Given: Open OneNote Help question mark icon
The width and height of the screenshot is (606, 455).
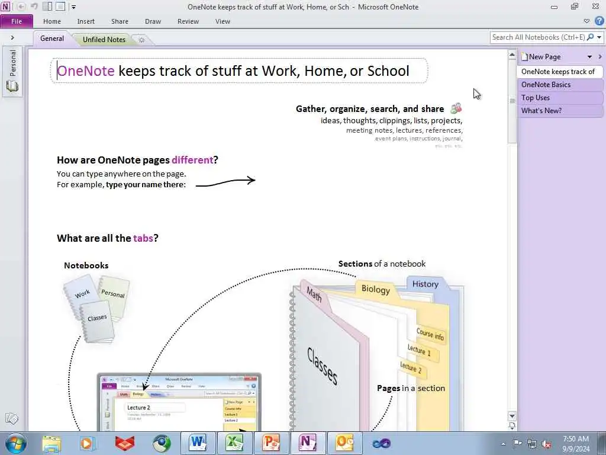Looking at the screenshot, I should click(599, 21).
